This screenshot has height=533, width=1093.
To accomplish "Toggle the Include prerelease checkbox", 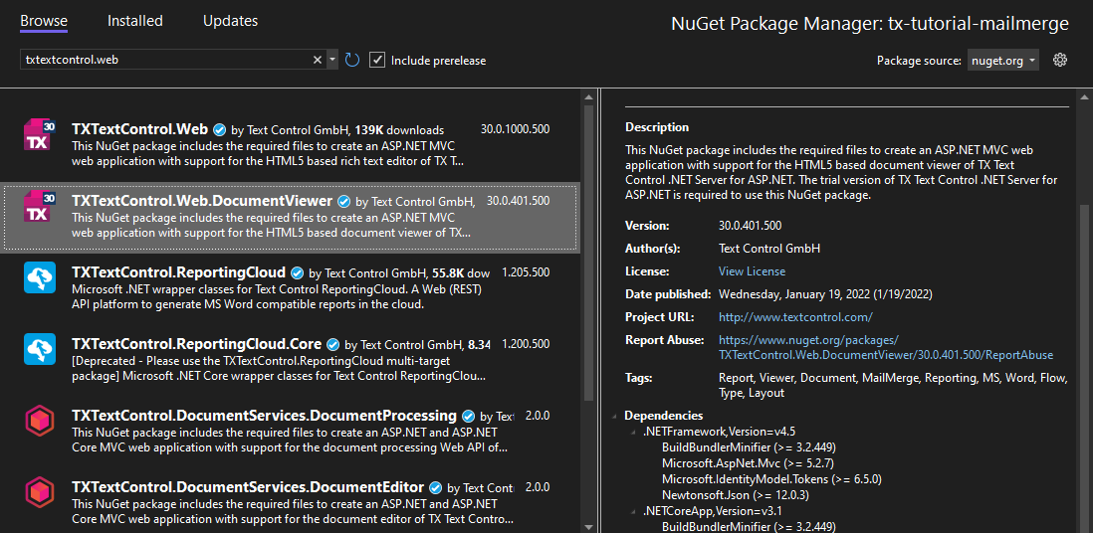I will (x=377, y=60).
